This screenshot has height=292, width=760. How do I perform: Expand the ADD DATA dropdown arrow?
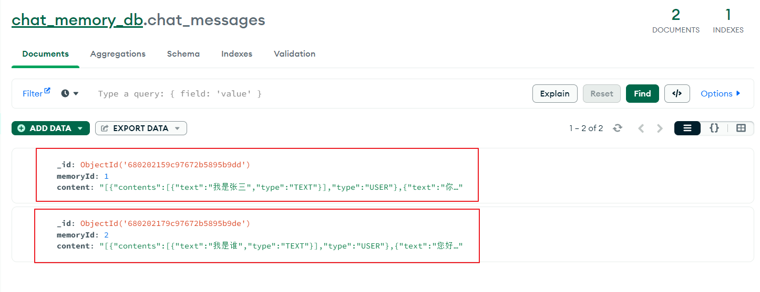coord(80,128)
